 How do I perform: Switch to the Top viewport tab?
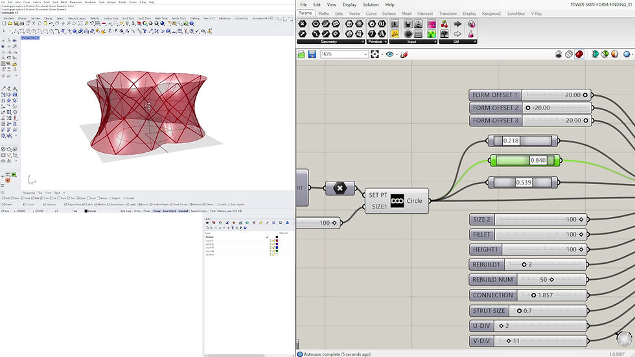click(x=40, y=193)
